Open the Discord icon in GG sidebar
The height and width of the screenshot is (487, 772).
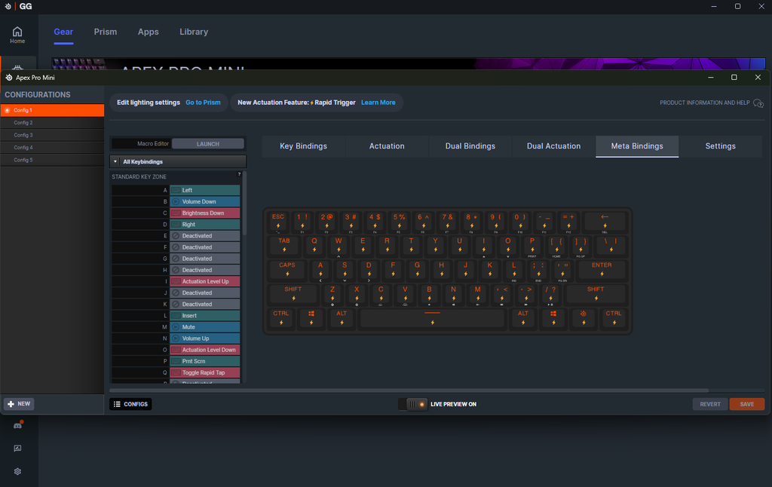coord(18,425)
